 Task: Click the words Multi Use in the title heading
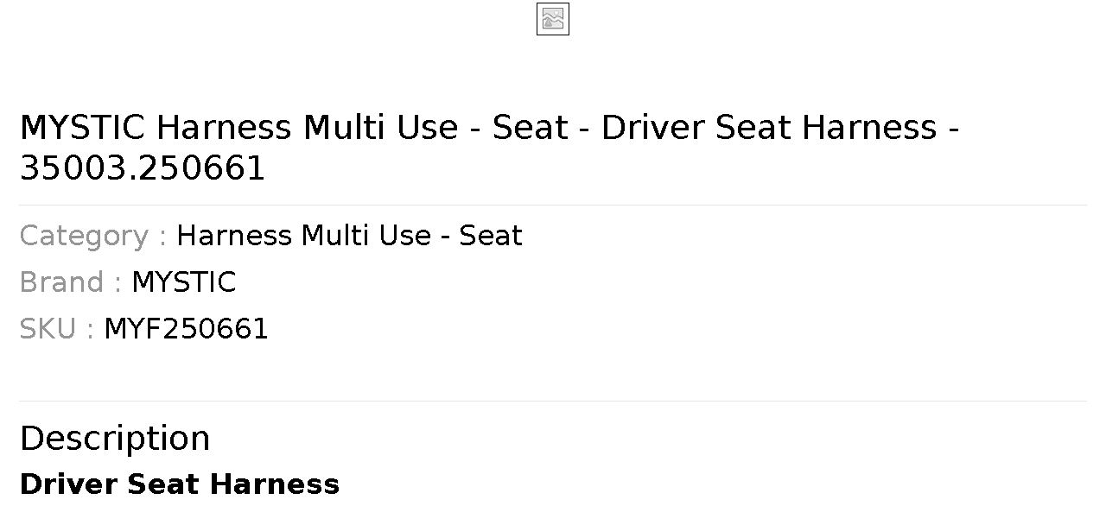[380, 128]
